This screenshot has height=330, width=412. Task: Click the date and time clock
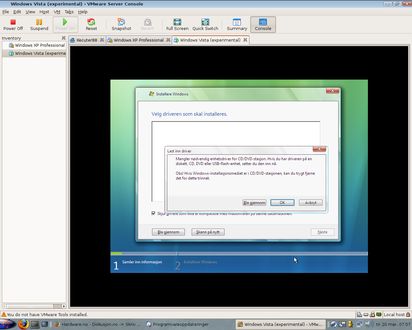(x=393, y=324)
